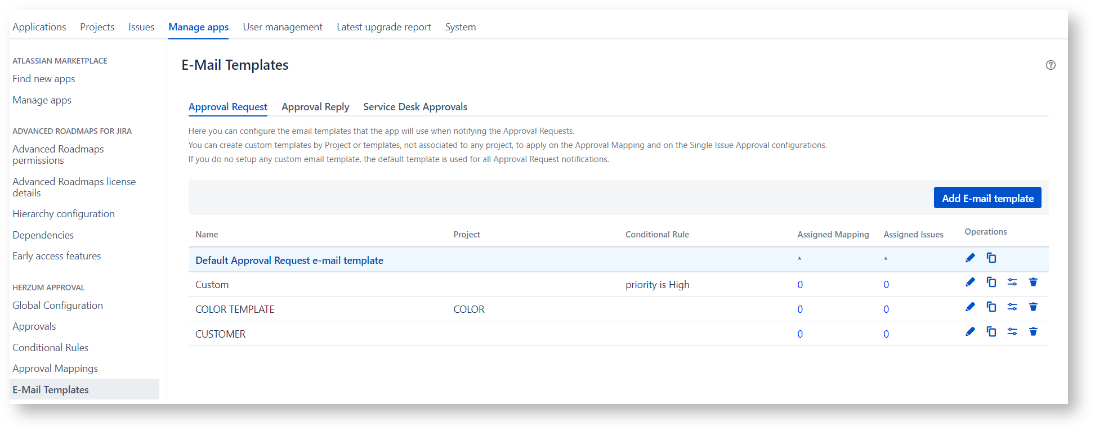
Task: Open Default Approval Request e-mail template link
Action: tap(289, 261)
